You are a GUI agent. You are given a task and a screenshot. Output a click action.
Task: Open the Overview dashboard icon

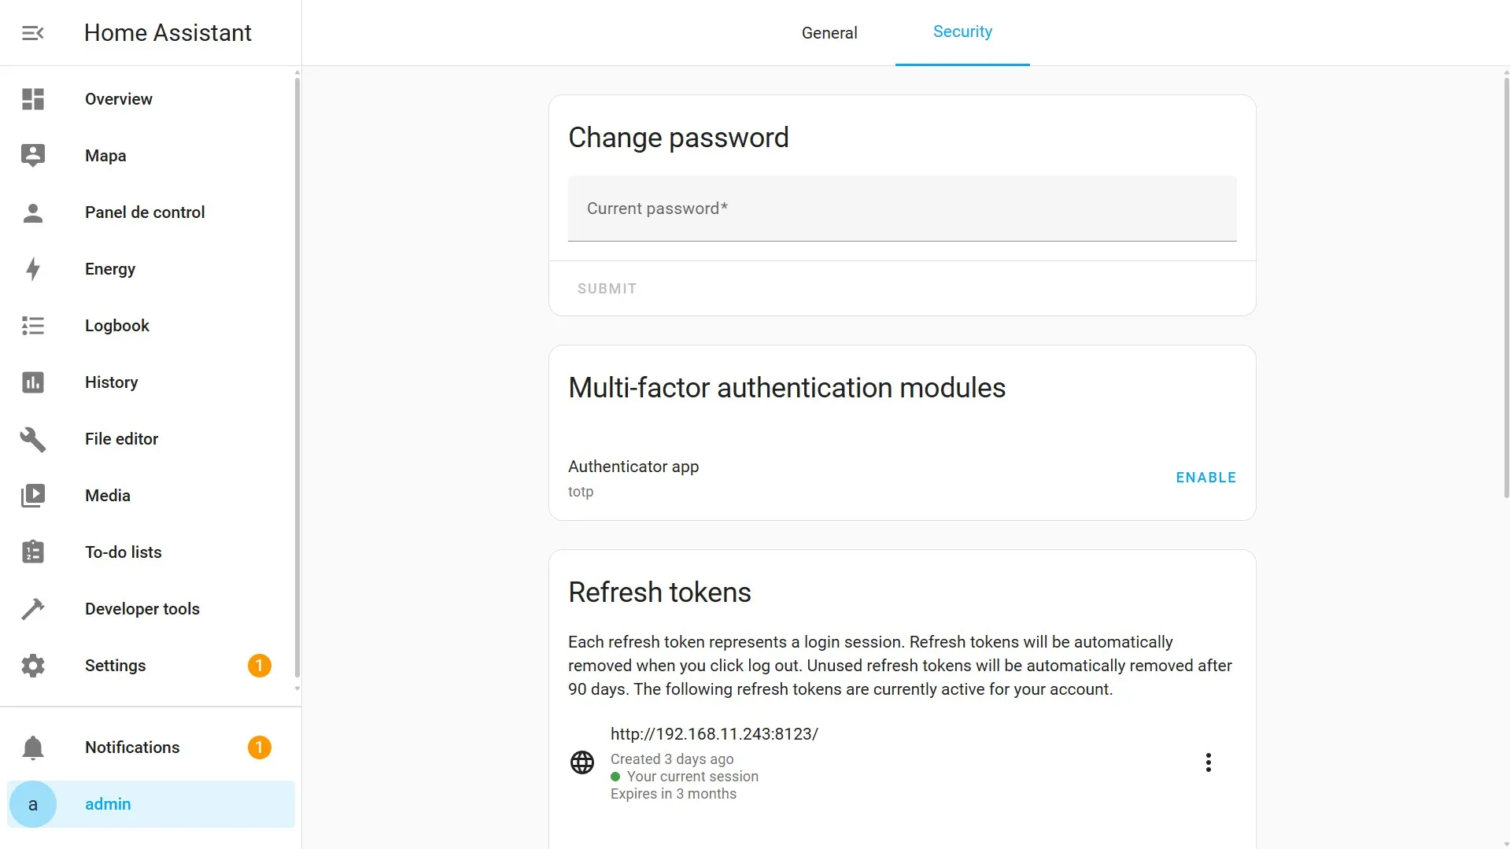(33, 99)
